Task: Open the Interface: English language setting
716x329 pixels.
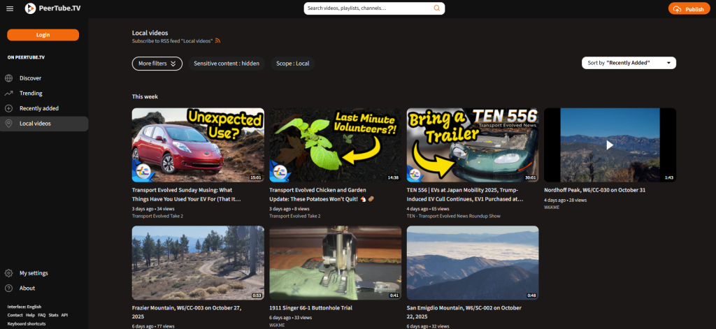Action: [x=24, y=307]
